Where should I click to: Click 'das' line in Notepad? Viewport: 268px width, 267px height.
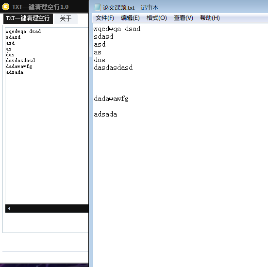[x=100, y=60]
